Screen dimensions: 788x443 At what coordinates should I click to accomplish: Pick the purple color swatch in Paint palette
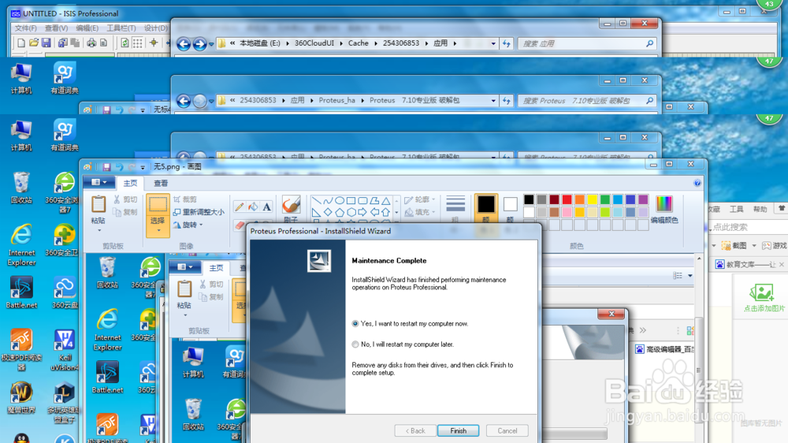(643, 199)
